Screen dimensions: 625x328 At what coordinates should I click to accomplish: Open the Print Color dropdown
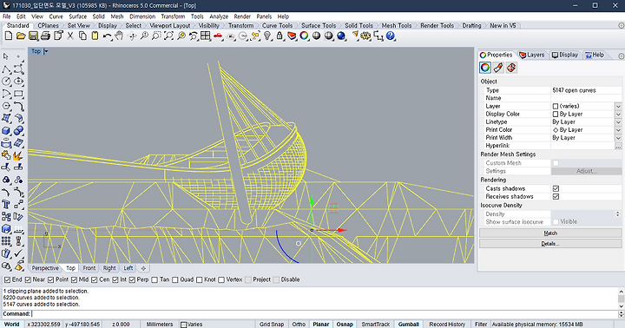[x=618, y=130]
